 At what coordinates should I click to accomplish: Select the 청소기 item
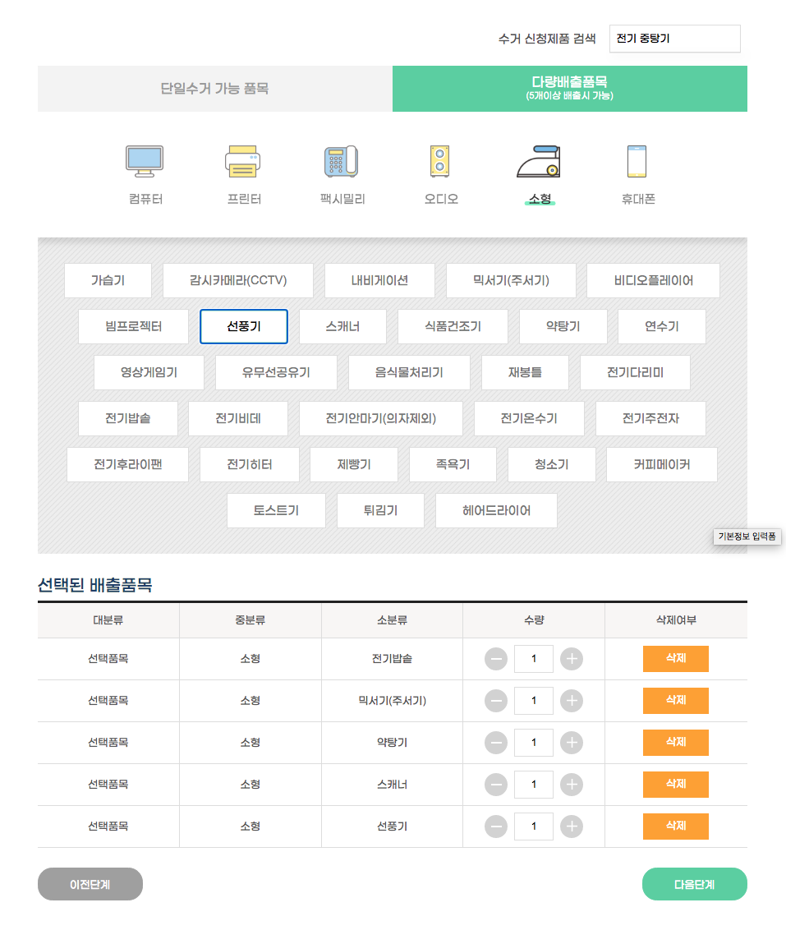coord(552,465)
